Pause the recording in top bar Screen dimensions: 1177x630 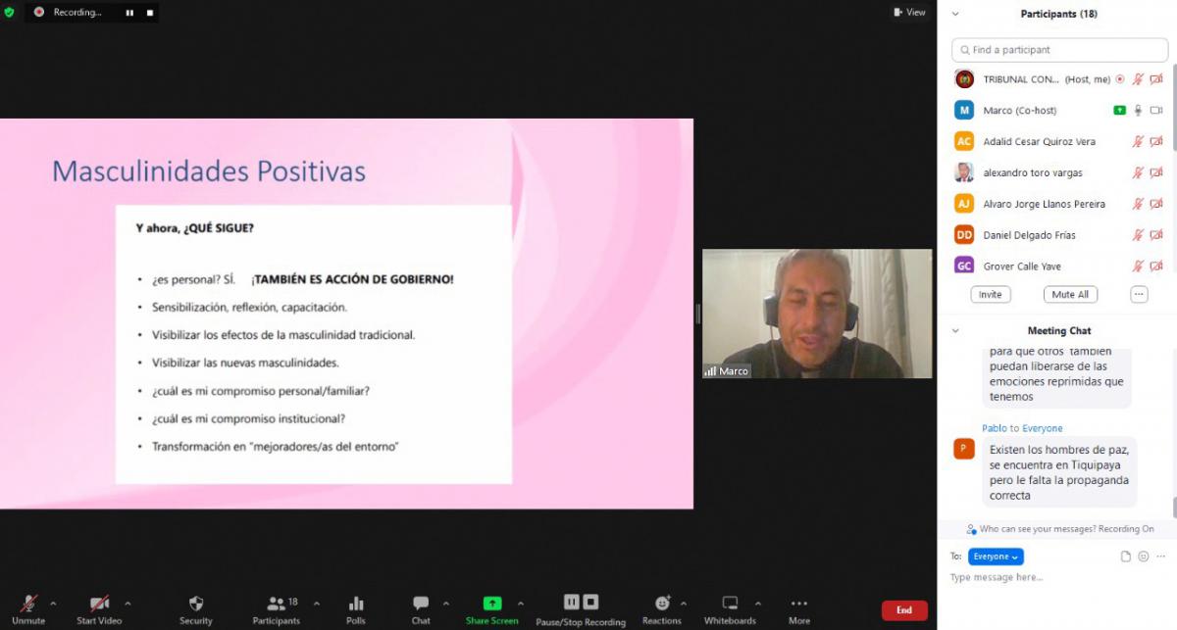point(129,13)
